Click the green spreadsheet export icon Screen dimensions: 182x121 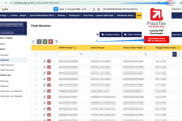[45, 41]
